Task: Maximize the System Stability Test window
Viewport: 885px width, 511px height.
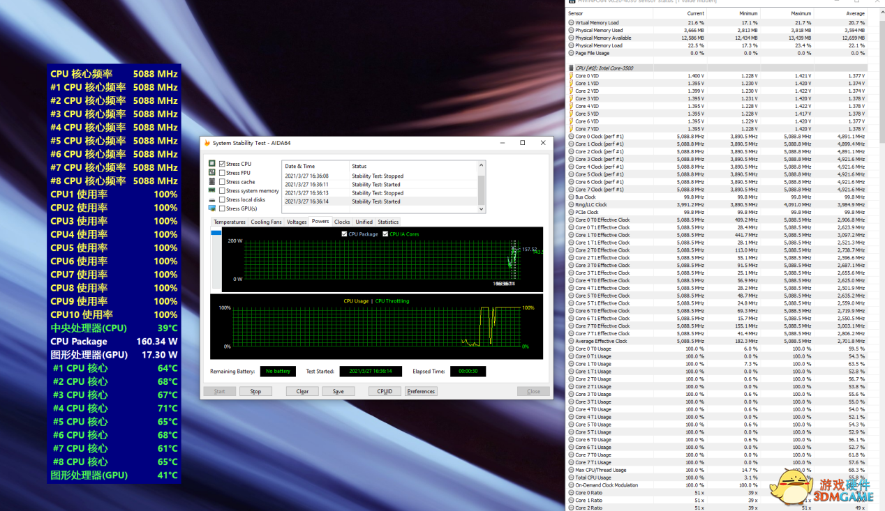Action: 522,143
